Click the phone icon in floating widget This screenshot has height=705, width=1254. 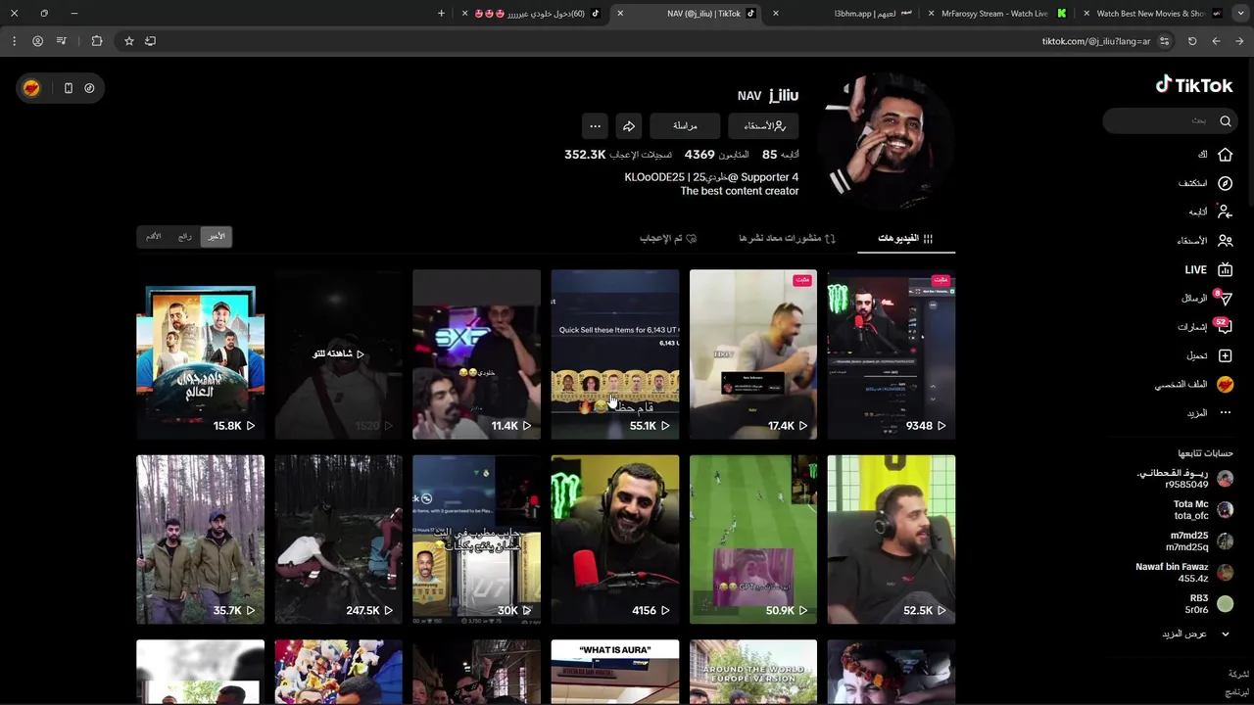tap(68, 88)
